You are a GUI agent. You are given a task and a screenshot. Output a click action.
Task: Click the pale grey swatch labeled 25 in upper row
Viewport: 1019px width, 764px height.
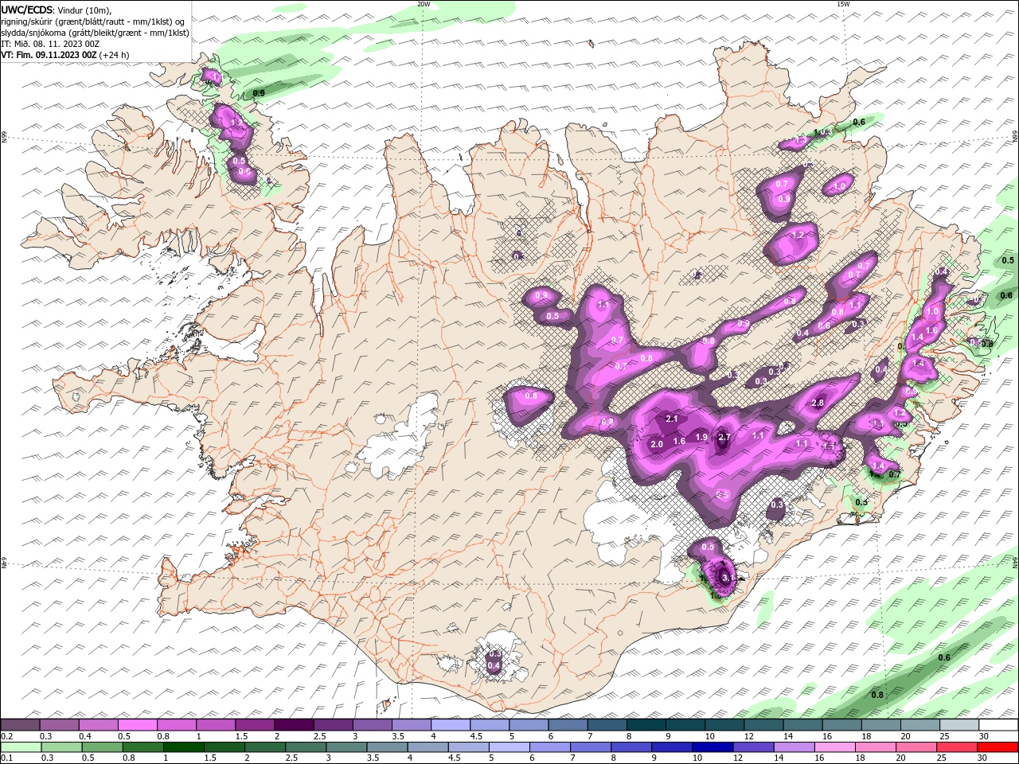pos(959,725)
